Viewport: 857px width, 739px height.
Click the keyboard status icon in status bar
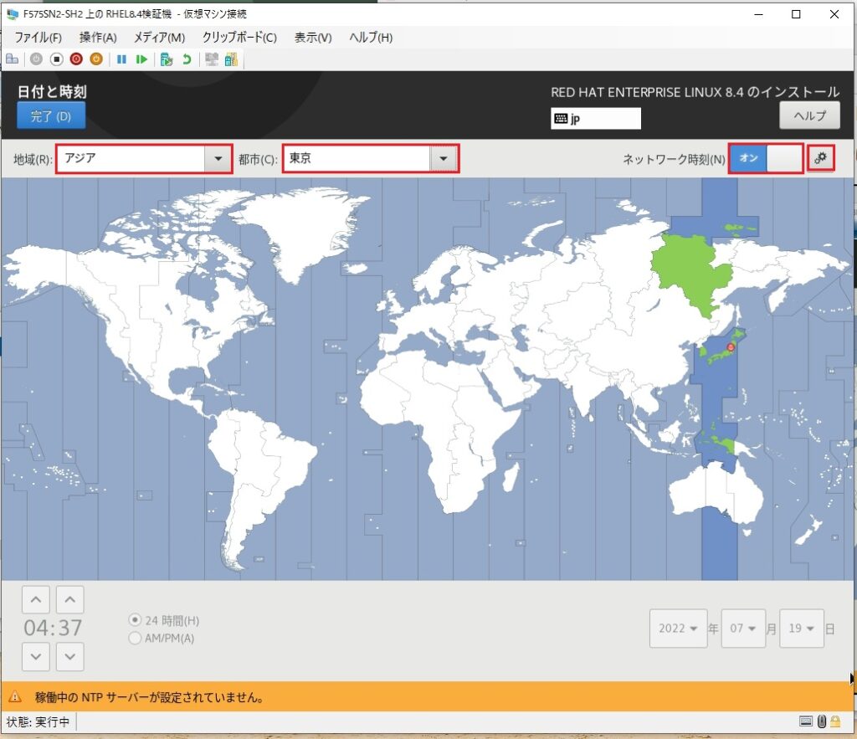coord(806,721)
